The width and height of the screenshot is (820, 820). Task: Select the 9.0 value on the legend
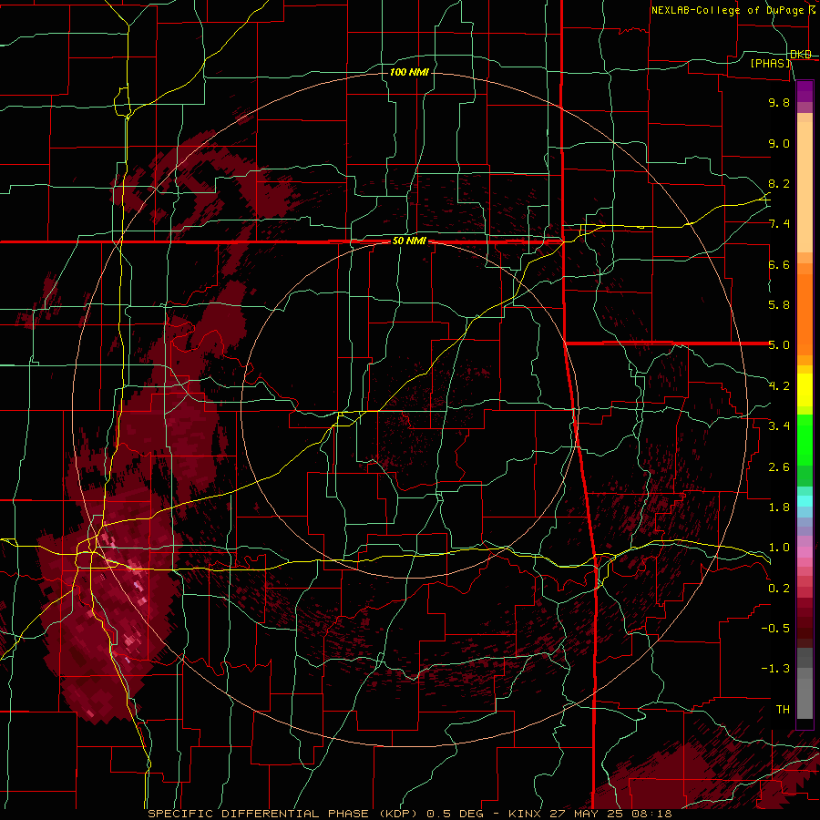779,143
